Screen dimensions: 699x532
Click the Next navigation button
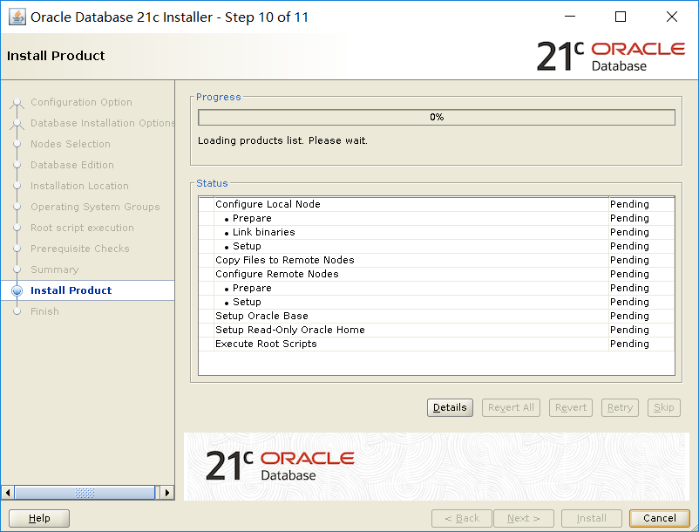(x=523, y=518)
